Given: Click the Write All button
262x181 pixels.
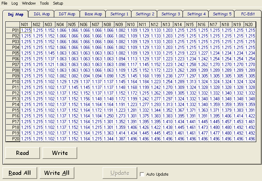Looking at the screenshot, I should pyautogui.click(x=57, y=173).
